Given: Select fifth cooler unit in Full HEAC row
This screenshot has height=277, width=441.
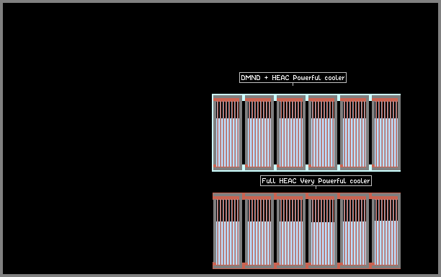Looking at the screenshot, I should (355, 231).
